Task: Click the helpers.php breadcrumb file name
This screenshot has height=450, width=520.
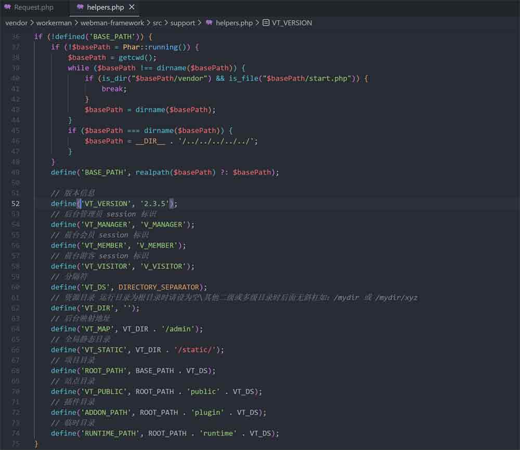Action: (x=234, y=23)
